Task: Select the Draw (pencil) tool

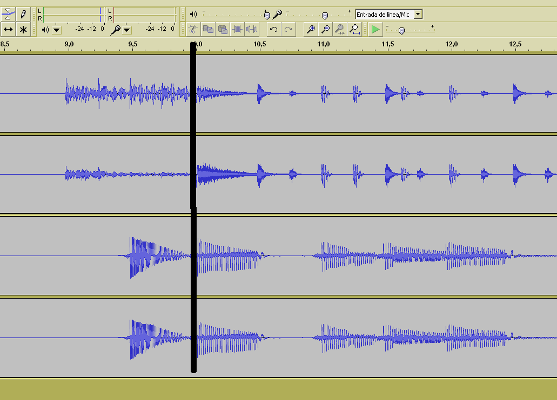Action: coord(23,14)
